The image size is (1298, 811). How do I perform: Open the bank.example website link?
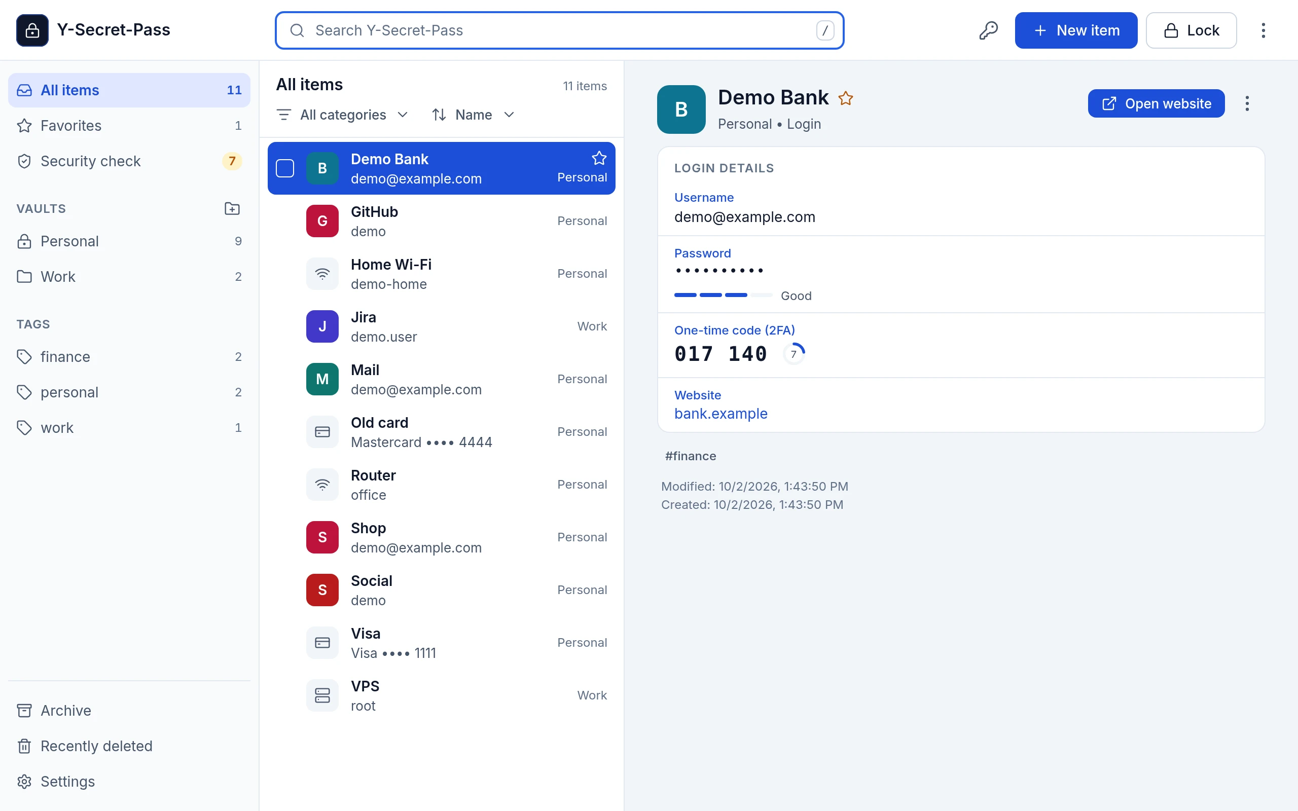(720, 414)
